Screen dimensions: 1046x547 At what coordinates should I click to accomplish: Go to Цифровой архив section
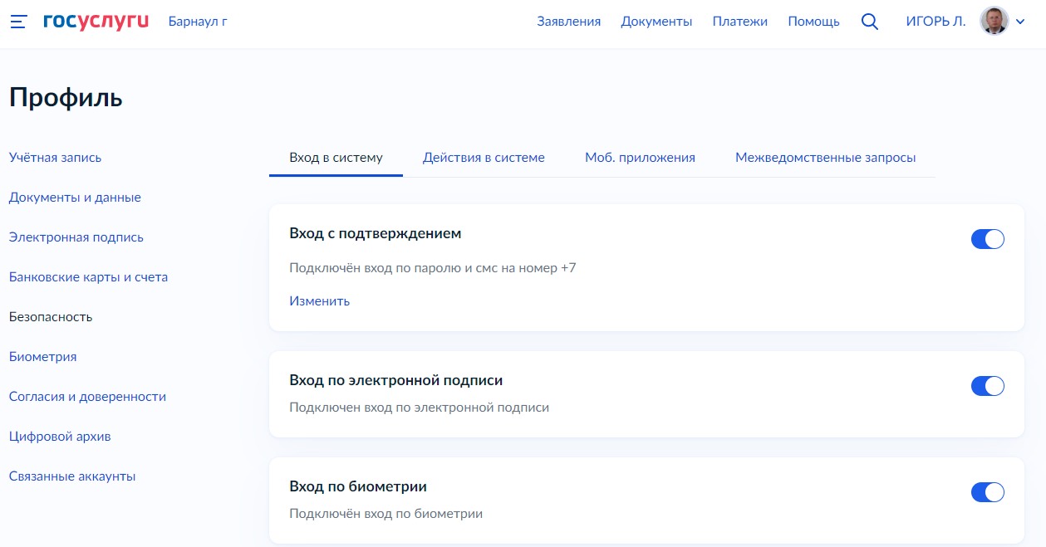pos(60,437)
